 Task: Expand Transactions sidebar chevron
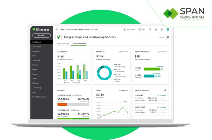point(51,47)
